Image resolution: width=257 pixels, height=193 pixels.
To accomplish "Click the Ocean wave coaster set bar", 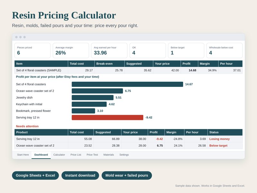I will (97, 91).
